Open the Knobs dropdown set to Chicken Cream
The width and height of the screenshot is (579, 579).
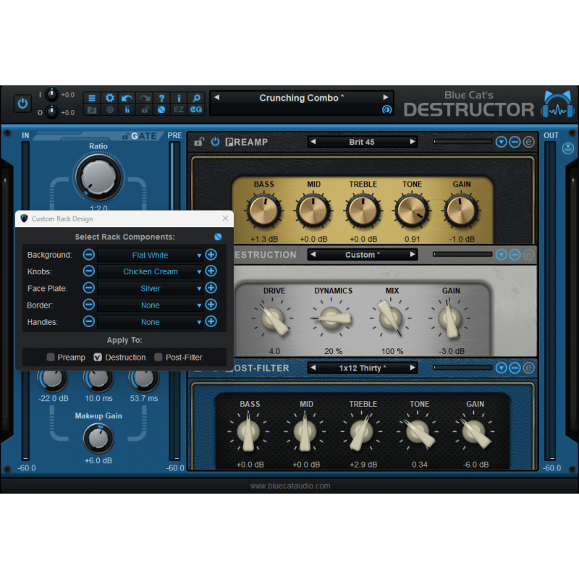(150, 271)
